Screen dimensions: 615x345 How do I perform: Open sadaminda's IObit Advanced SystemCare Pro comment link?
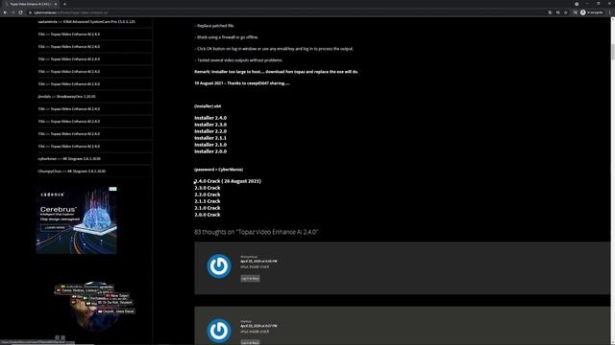99,21
